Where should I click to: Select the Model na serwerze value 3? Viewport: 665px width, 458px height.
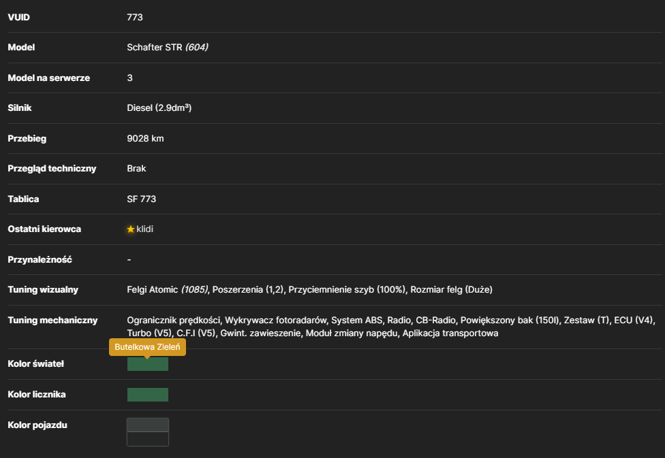point(129,78)
